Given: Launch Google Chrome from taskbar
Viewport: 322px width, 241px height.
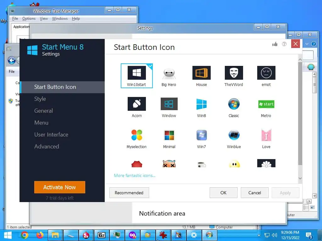Looking at the screenshot, I should pos(24,235).
